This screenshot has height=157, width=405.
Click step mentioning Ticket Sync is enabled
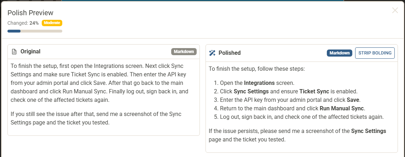(289, 92)
